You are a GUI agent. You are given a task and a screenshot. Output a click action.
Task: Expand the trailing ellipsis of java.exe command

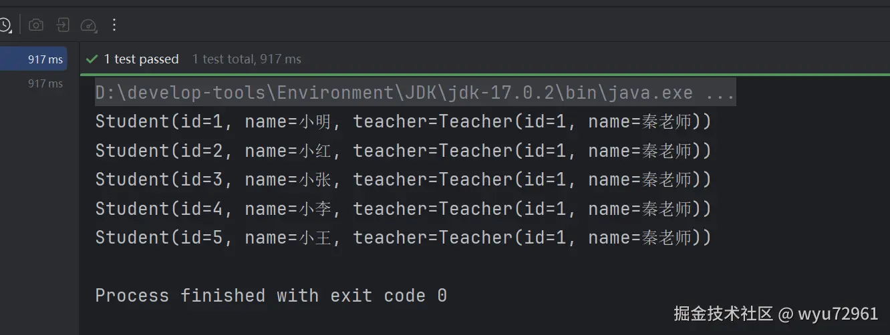pos(720,93)
